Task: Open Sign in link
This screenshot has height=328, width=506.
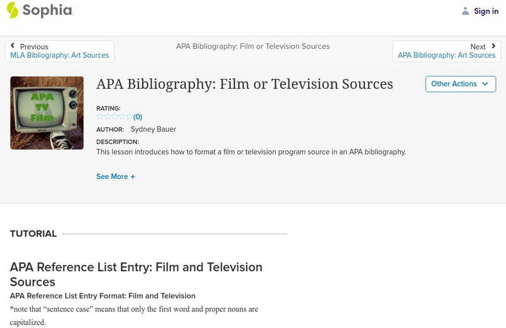Action: (486, 11)
